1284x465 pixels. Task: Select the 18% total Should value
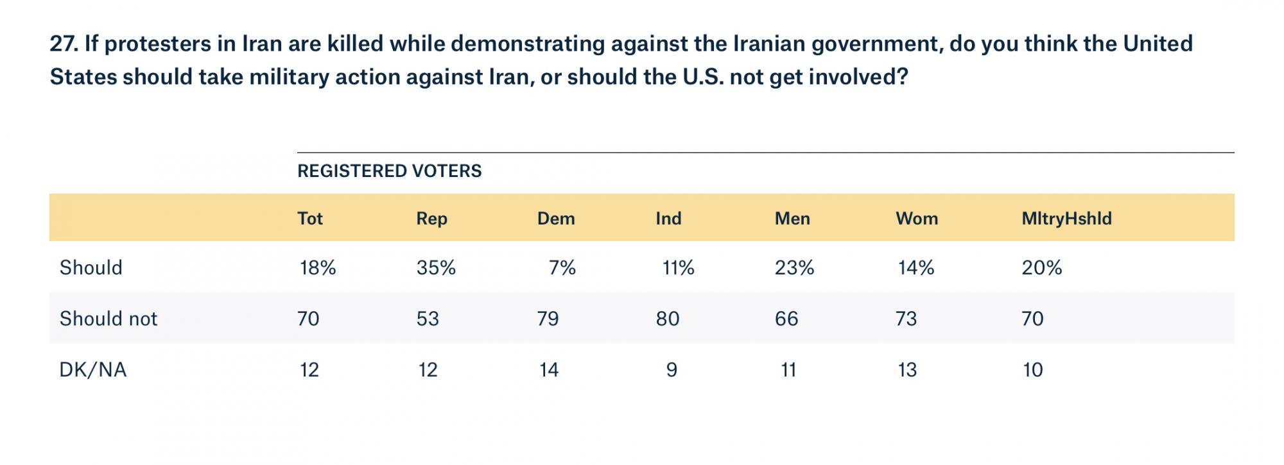[x=318, y=267]
